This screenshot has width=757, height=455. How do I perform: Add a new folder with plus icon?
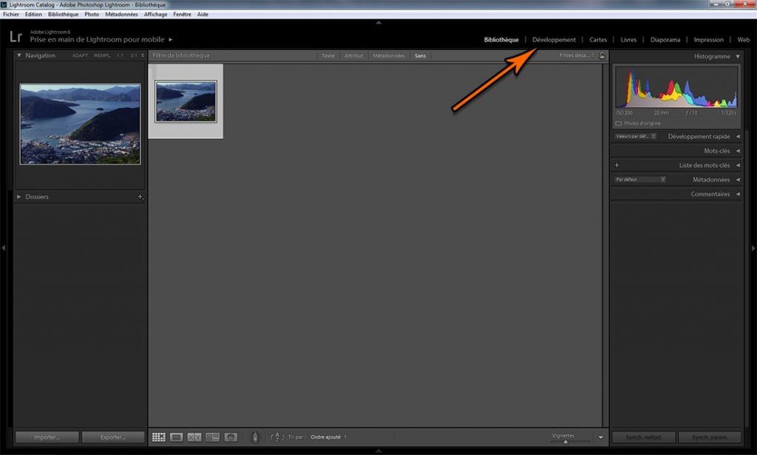point(140,197)
